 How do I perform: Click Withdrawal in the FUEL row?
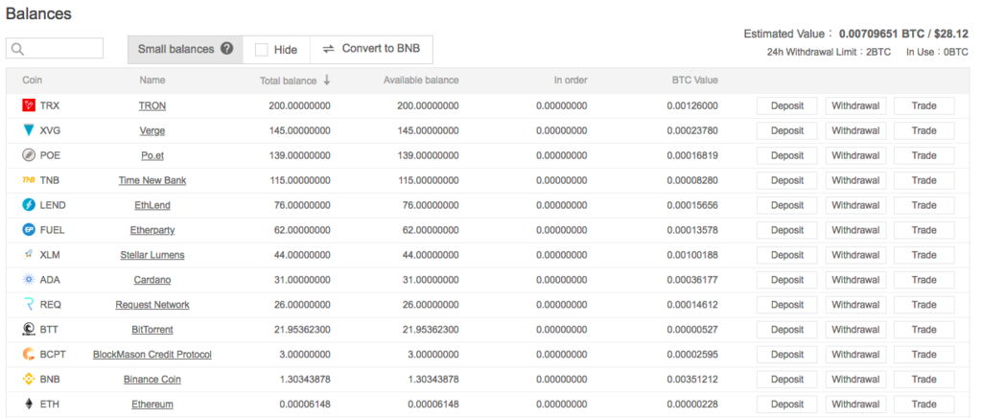tap(855, 230)
